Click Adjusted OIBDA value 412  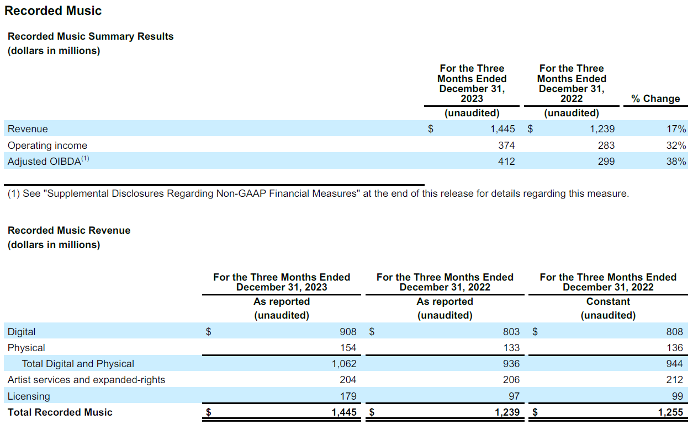point(506,162)
